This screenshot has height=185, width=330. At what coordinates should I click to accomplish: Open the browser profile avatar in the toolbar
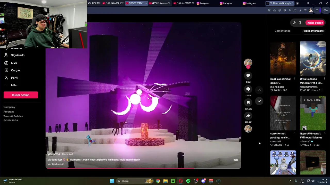coord(311,10)
